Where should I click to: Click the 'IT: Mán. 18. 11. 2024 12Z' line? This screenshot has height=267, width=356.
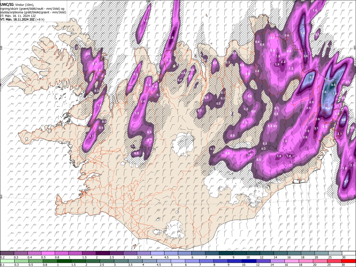tap(18, 16)
